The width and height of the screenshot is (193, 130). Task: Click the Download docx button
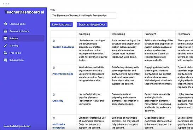(61, 24)
